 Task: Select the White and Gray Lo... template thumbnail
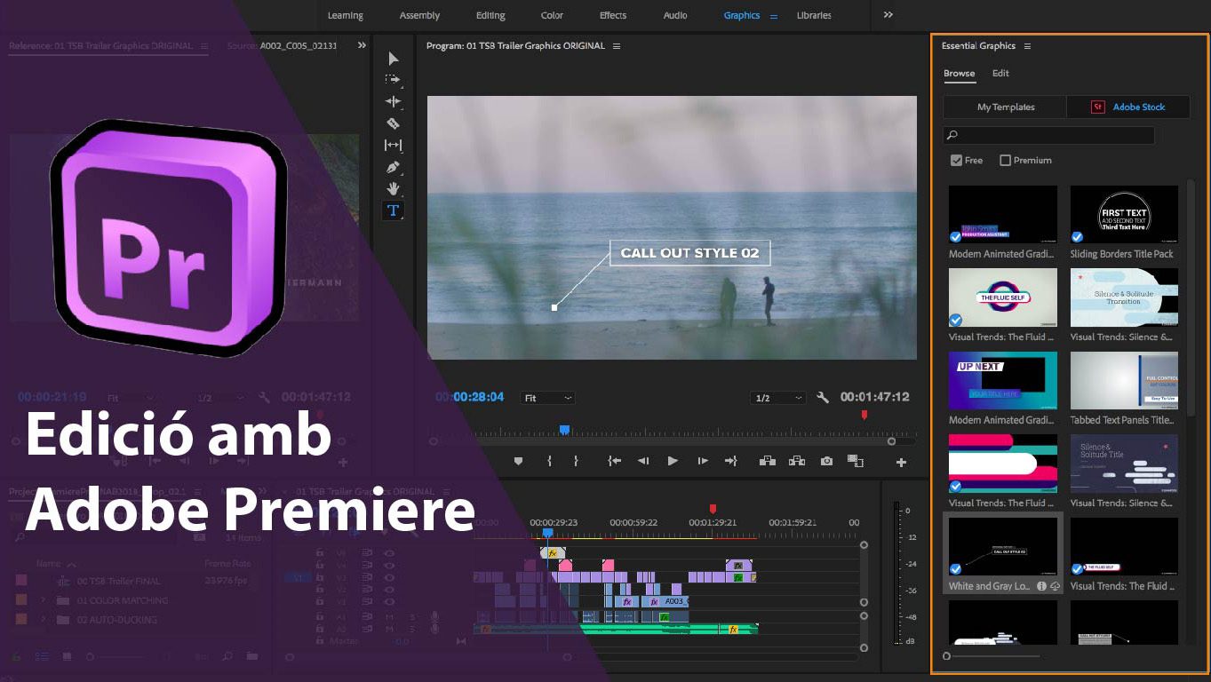[1003, 547]
